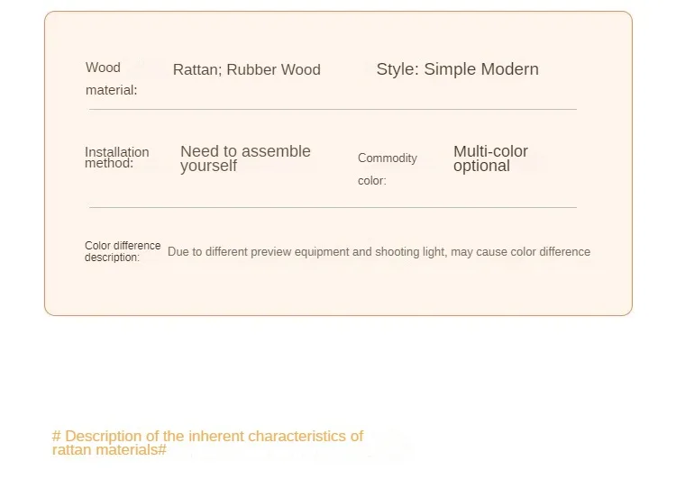The width and height of the screenshot is (676, 479).
Task: Click the word 'Rattan' in material value
Action: (197, 70)
